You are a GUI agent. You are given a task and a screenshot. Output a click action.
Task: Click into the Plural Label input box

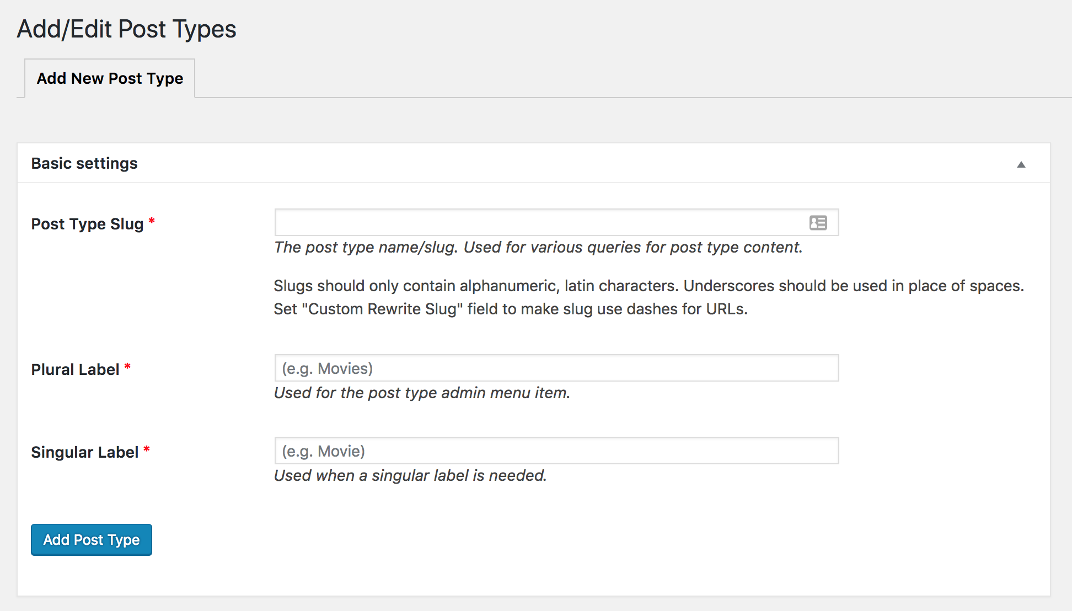coord(556,368)
